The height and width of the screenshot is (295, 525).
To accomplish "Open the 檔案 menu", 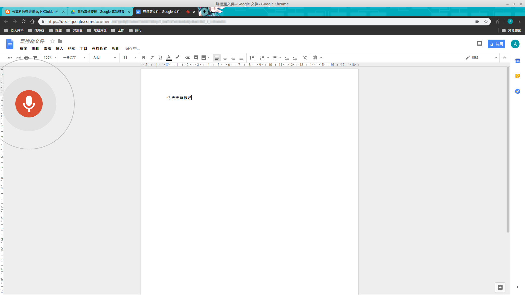I will tap(24, 49).
